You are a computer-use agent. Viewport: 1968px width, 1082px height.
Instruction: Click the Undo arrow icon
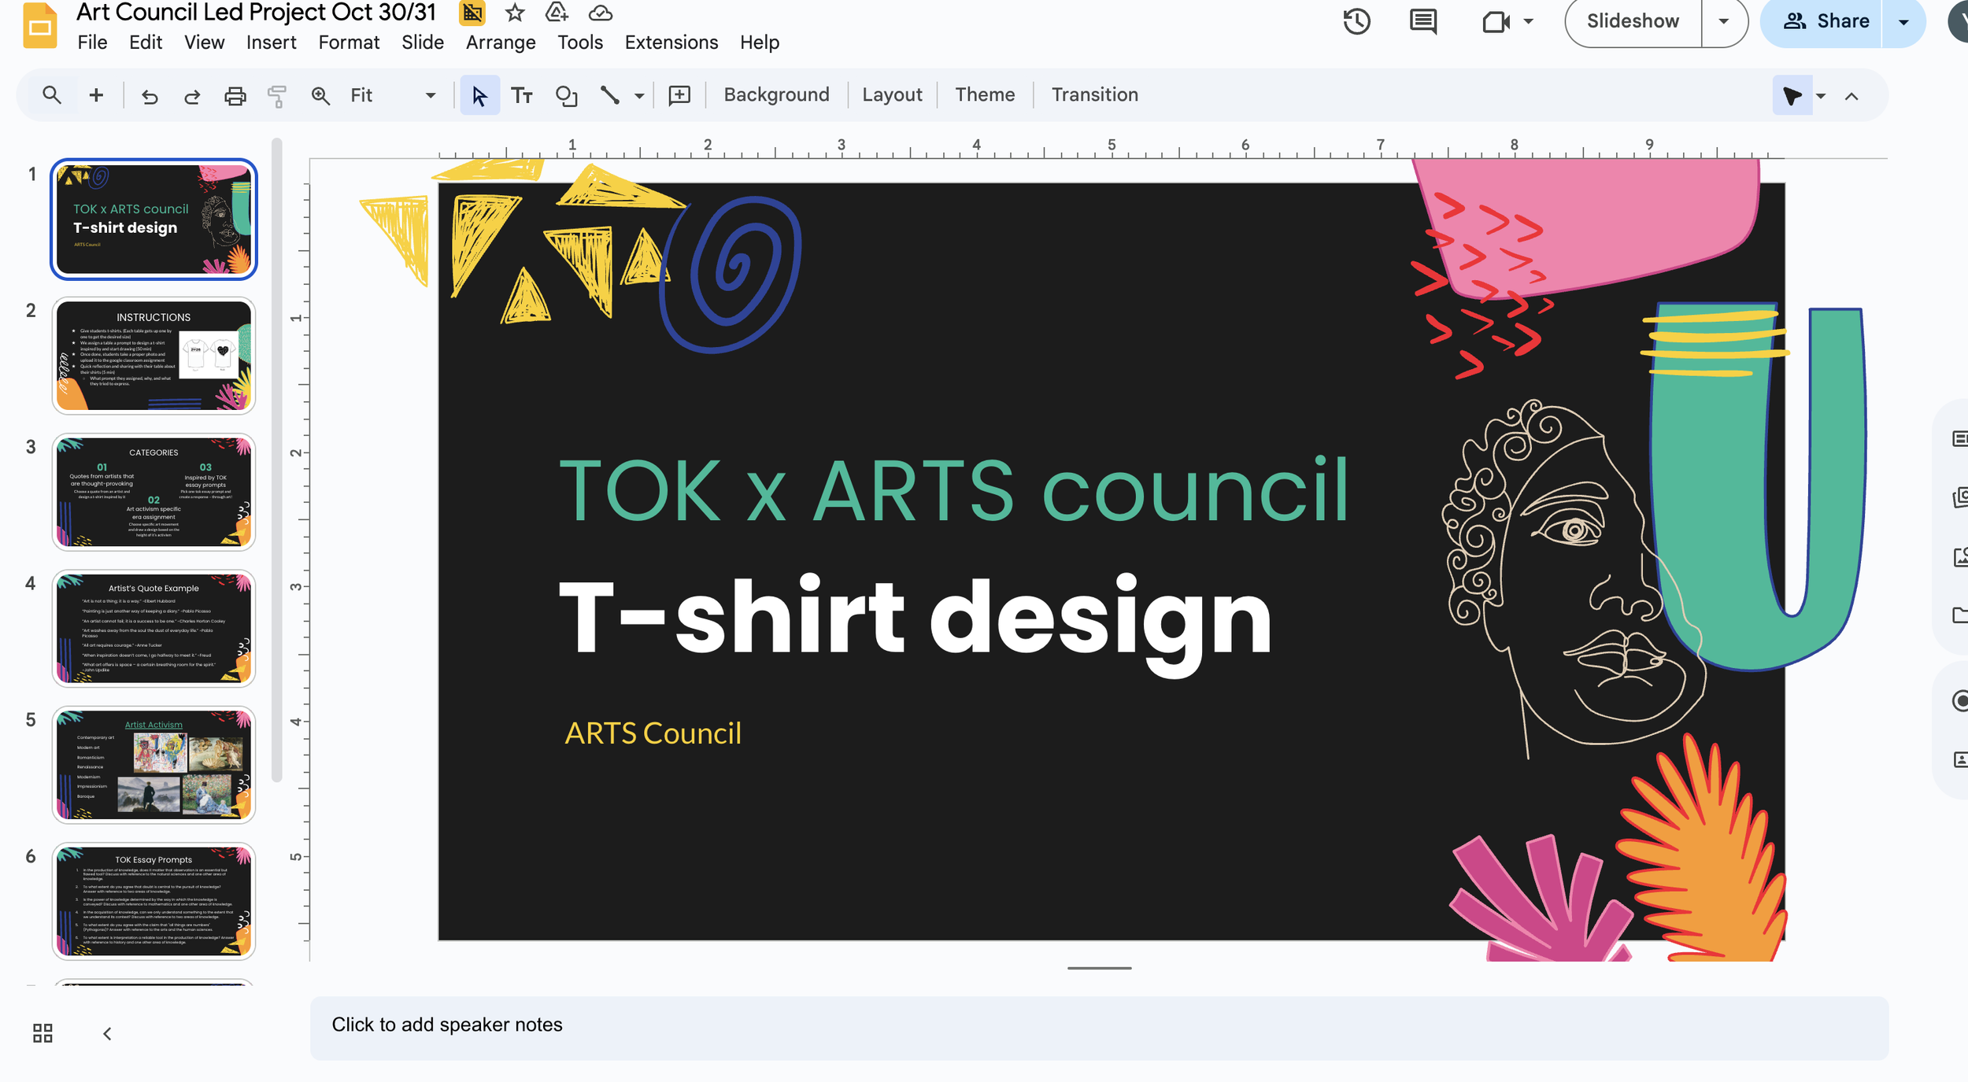point(150,96)
